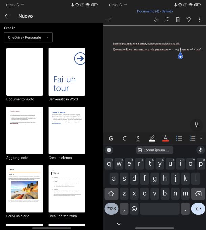
Task: Tap the blue text cursor handle
Action: (x=180, y=56)
